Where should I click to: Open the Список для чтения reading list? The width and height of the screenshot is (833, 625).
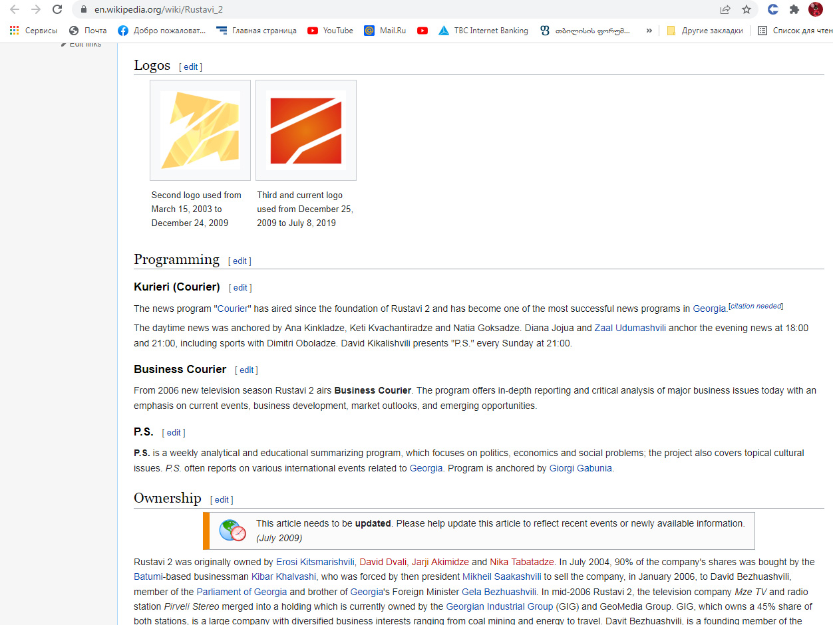794,31
